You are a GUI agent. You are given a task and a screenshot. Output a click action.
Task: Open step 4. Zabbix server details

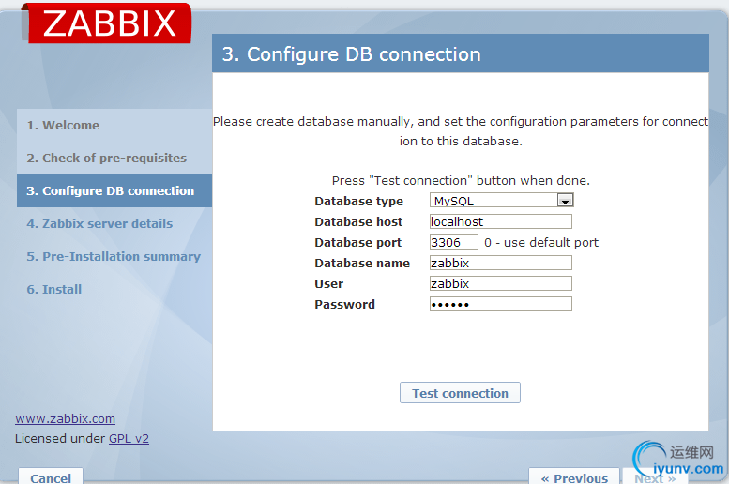click(x=99, y=223)
